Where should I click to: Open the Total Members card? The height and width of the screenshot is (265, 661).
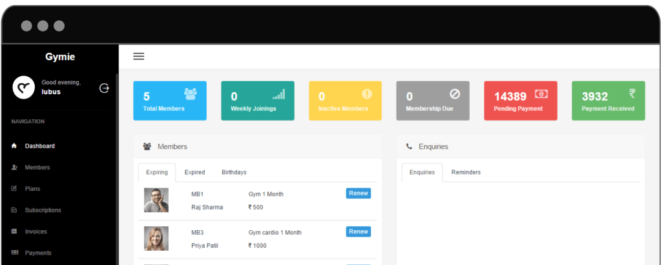coord(170,101)
